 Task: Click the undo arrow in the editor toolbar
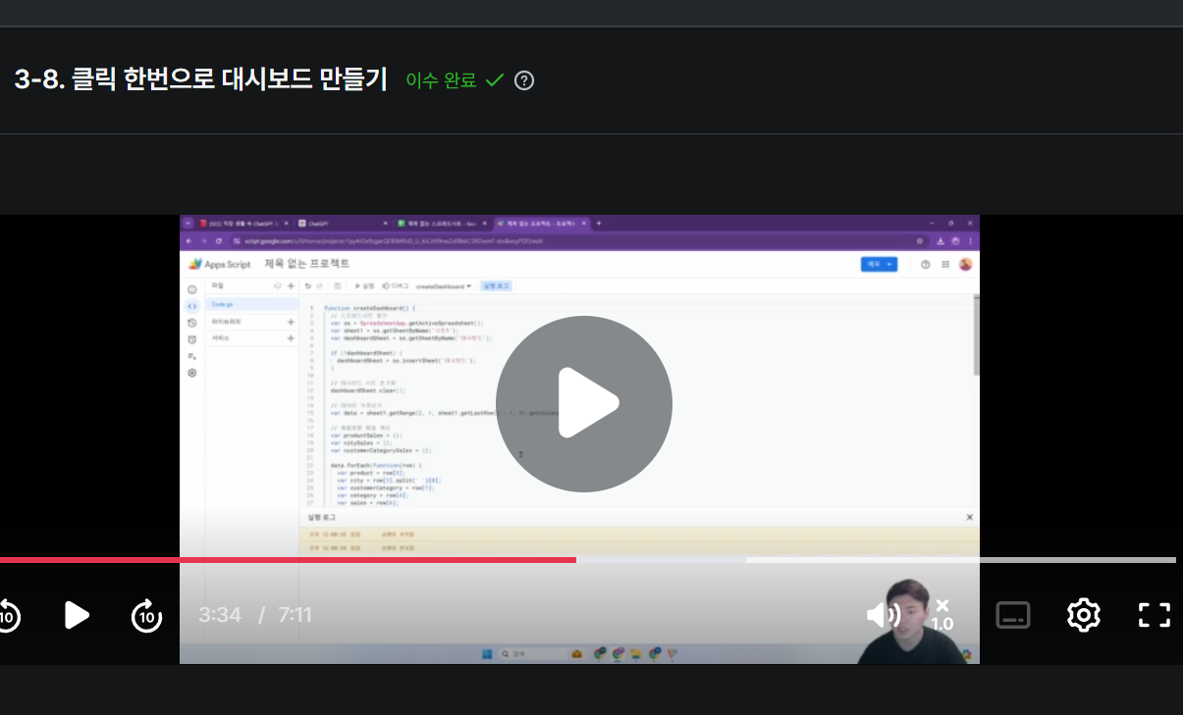tap(308, 286)
